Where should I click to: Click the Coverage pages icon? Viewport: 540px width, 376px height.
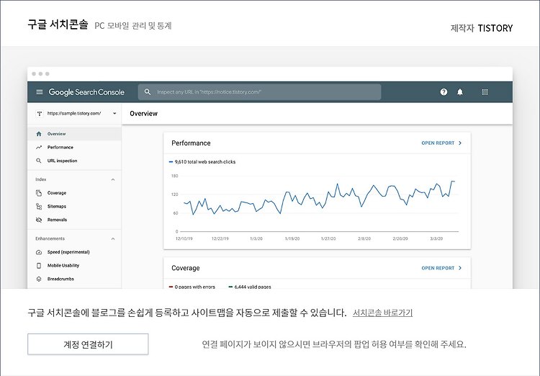39,193
